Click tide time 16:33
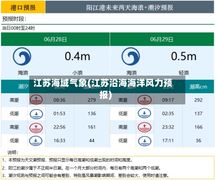The width and height of the screenshot is (215, 180). (59, 140)
